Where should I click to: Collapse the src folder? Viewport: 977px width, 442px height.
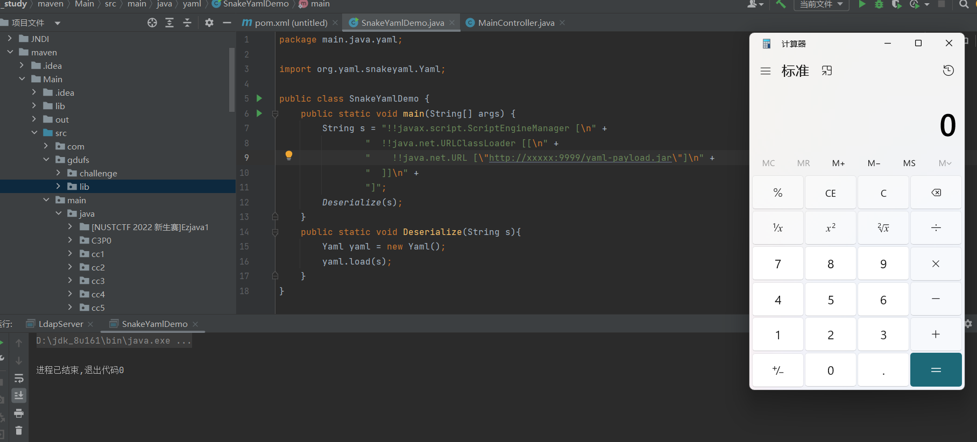(x=34, y=133)
